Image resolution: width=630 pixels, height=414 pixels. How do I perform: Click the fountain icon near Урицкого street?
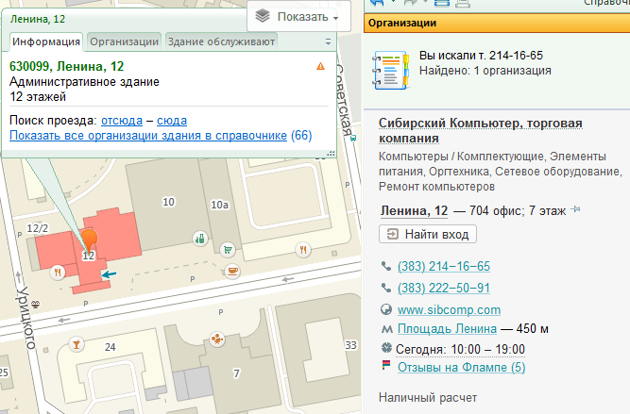pos(35,304)
